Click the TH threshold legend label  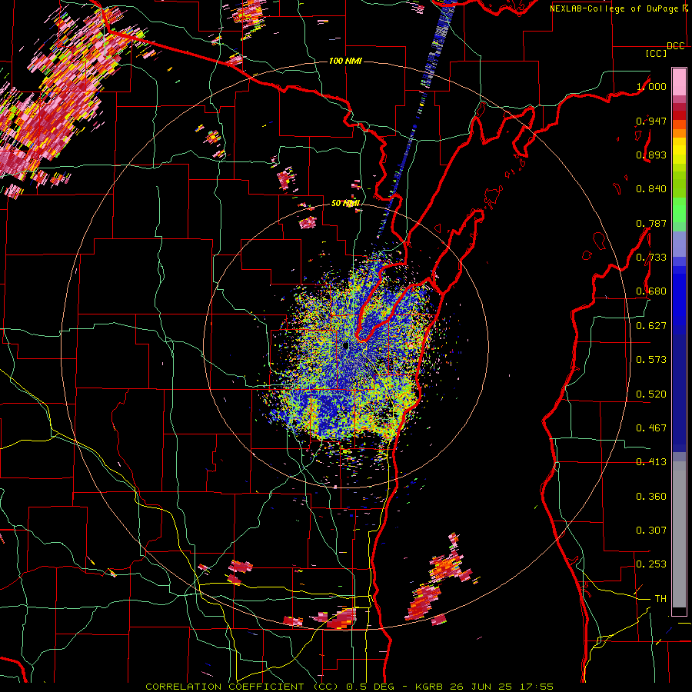coord(660,599)
